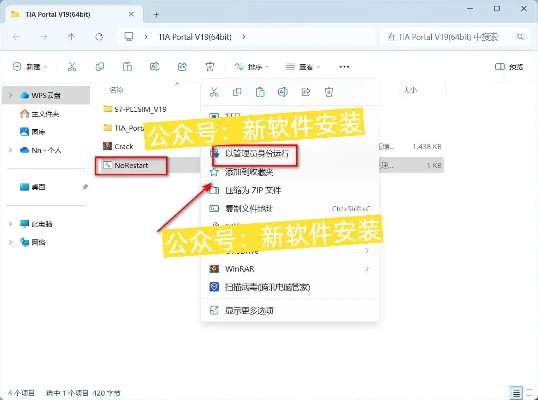This screenshot has width=538, height=400.
Task: Switch to details view icon in status bar
Action: pos(517,393)
